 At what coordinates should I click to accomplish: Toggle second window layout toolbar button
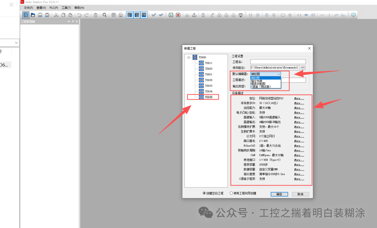(x=137, y=15)
